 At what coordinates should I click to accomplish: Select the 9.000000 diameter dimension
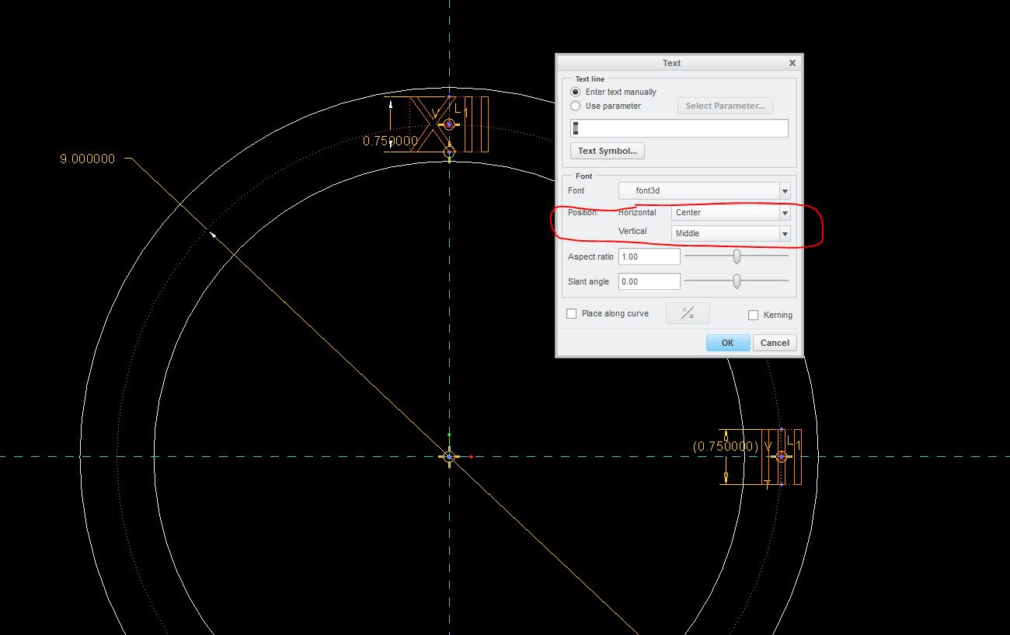pyautogui.click(x=87, y=159)
